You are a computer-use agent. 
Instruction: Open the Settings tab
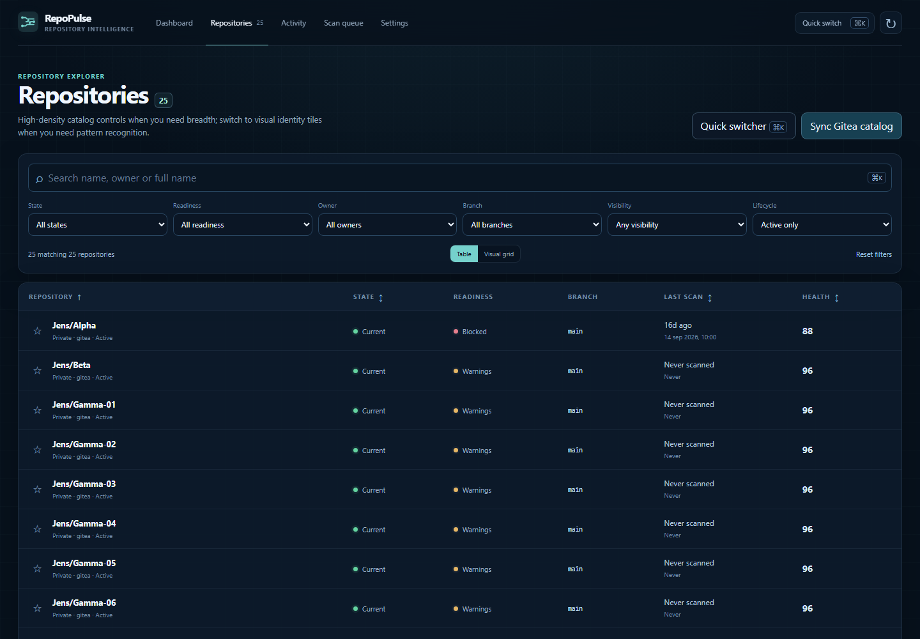pos(394,23)
